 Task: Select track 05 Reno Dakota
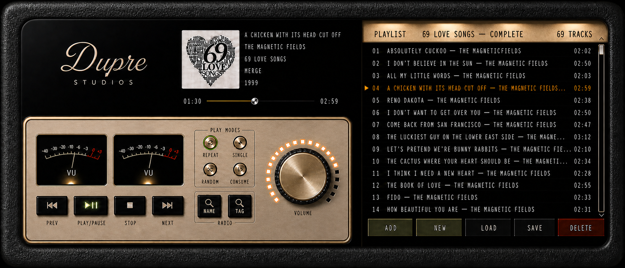(482, 100)
